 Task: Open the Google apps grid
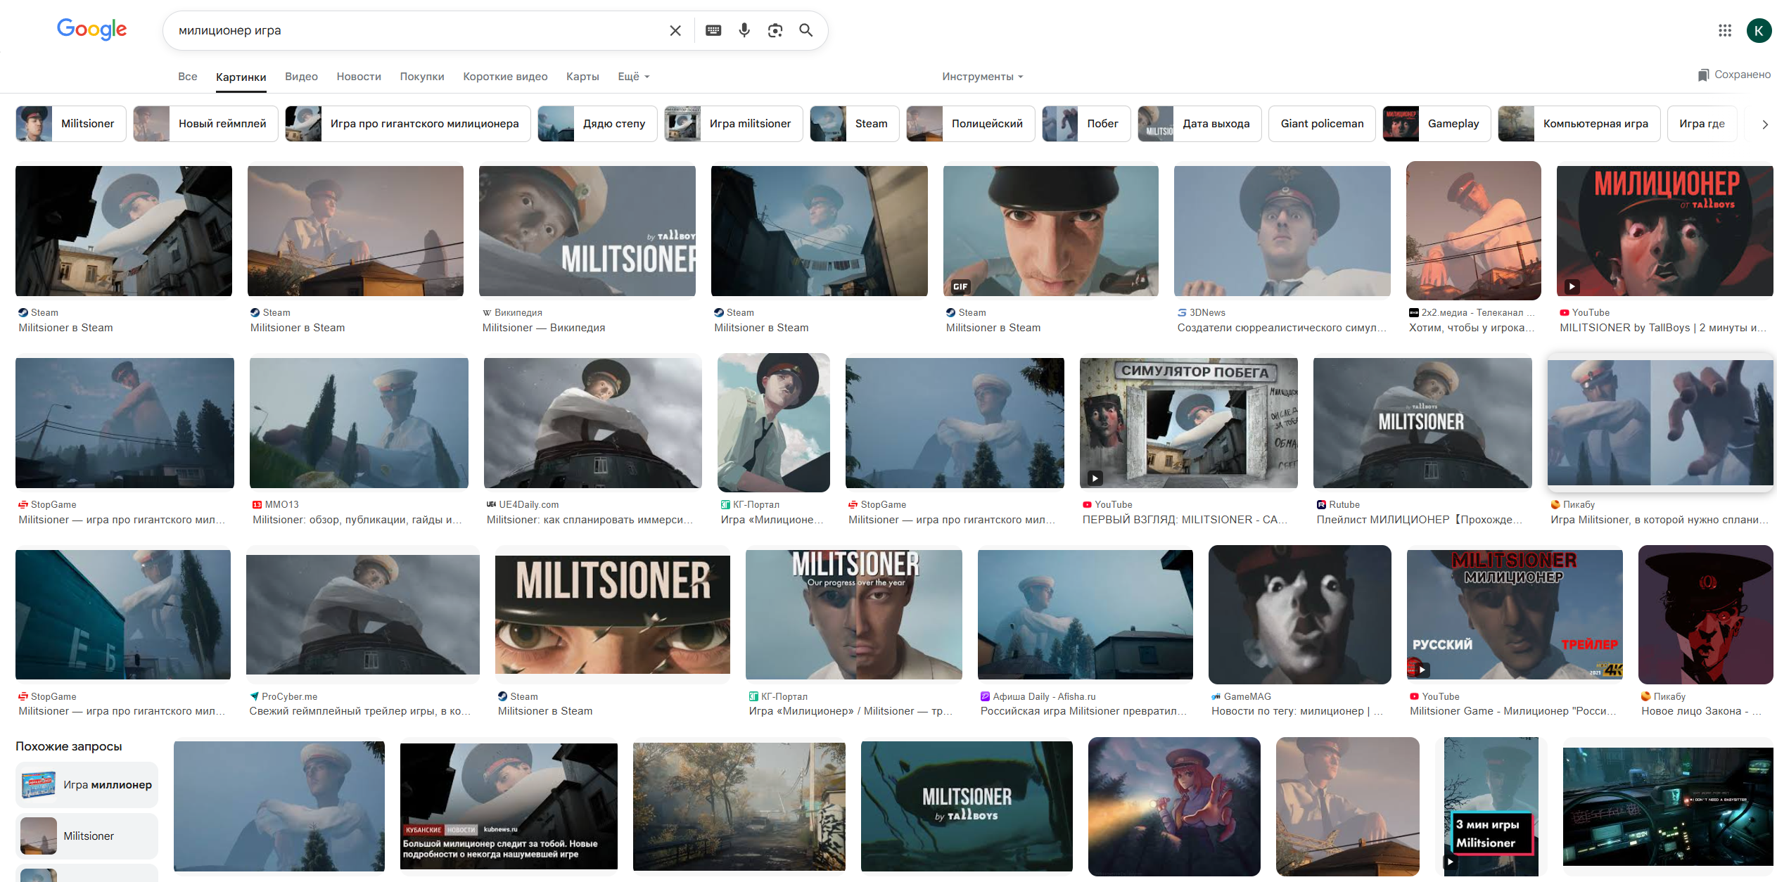pyautogui.click(x=1724, y=30)
